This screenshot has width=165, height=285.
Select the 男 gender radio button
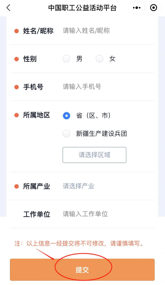point(66,59)
